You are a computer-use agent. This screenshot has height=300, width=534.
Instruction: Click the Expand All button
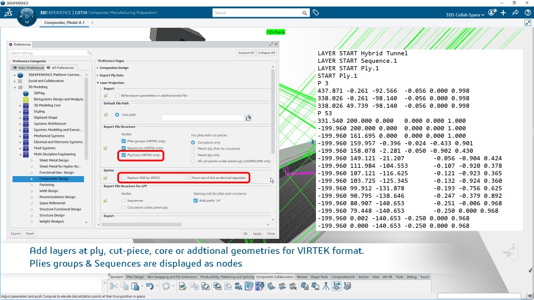coord(246,53)
